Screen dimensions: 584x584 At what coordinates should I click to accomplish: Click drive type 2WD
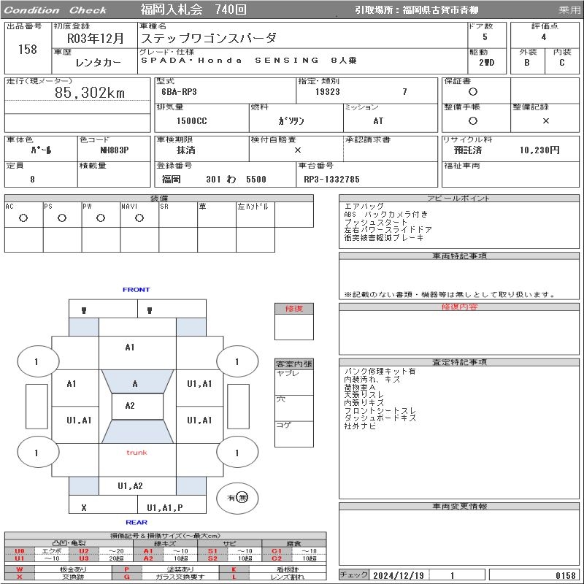click(486, 63)
